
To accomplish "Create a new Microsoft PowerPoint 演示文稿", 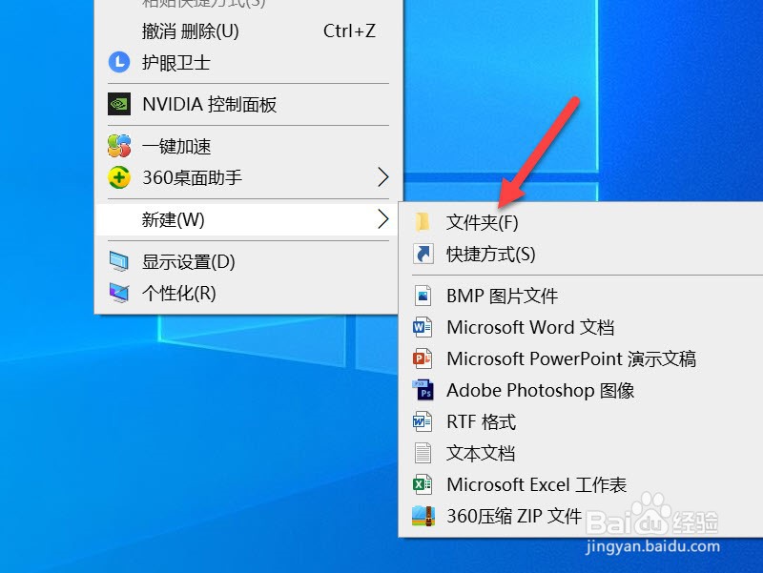I will pos(582,359).
